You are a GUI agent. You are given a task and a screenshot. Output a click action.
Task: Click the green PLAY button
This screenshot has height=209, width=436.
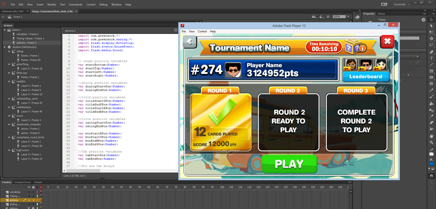tap(289, 164)
